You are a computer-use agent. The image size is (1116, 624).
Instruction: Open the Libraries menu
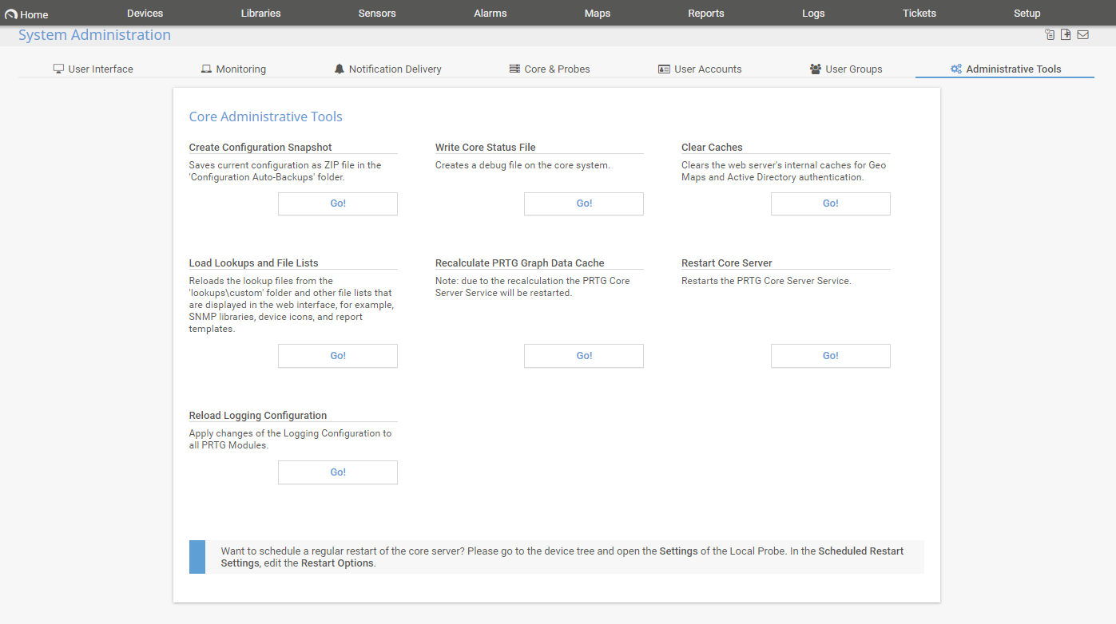pos(261,13)
